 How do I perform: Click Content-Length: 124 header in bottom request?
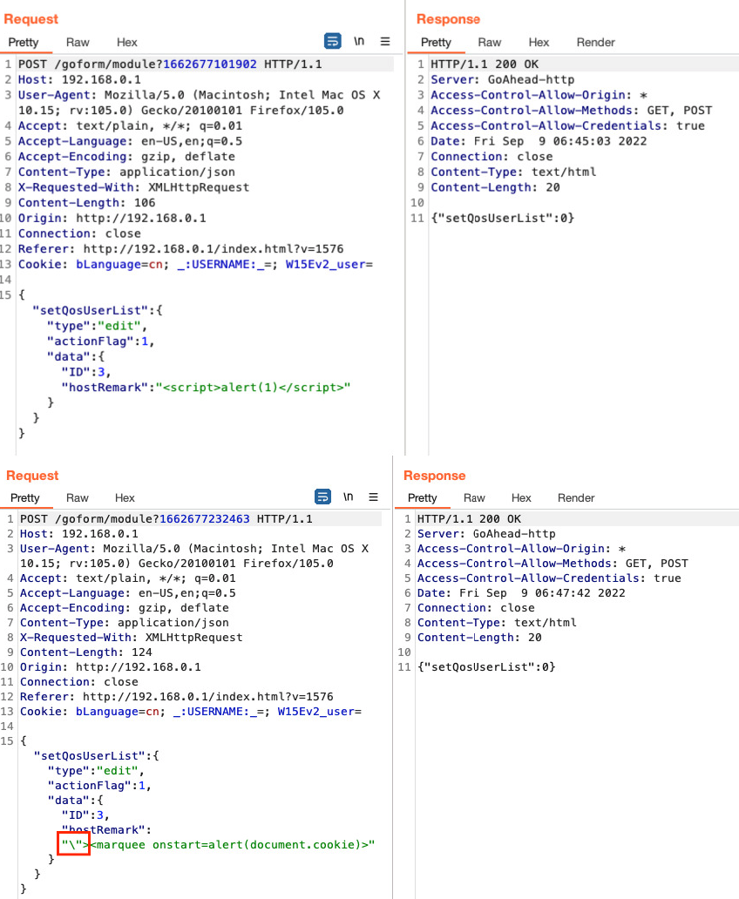pyautogui.click(x=86, y=652)
